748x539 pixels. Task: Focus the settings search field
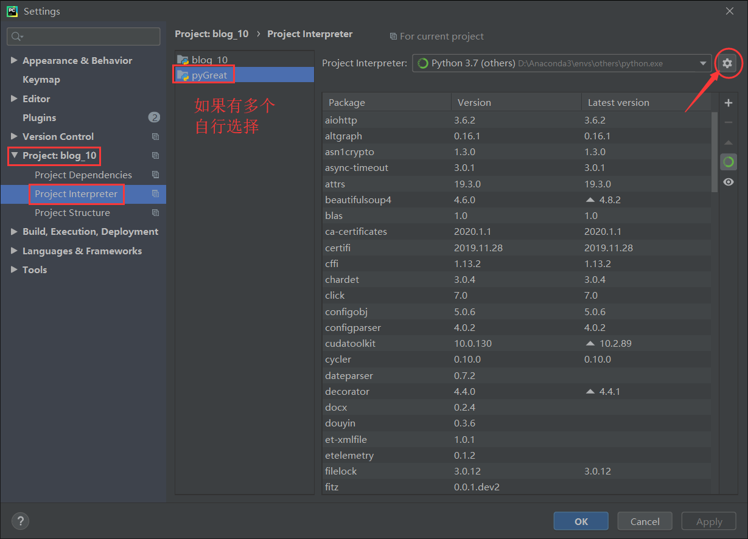point(83,37)
